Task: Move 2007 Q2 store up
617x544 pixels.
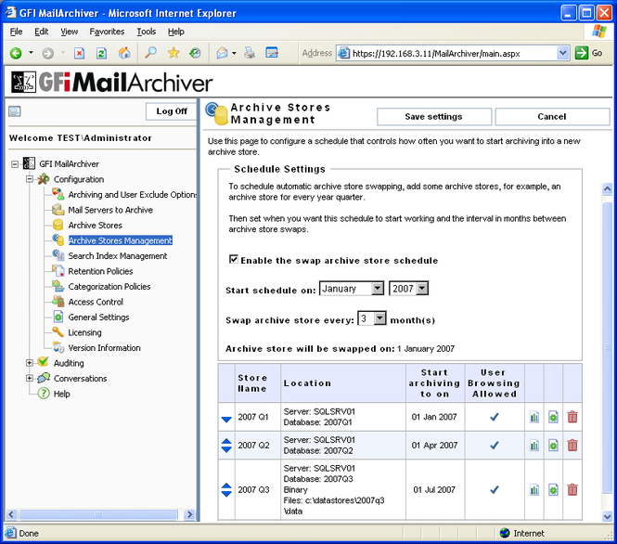Action: (226, 441)
